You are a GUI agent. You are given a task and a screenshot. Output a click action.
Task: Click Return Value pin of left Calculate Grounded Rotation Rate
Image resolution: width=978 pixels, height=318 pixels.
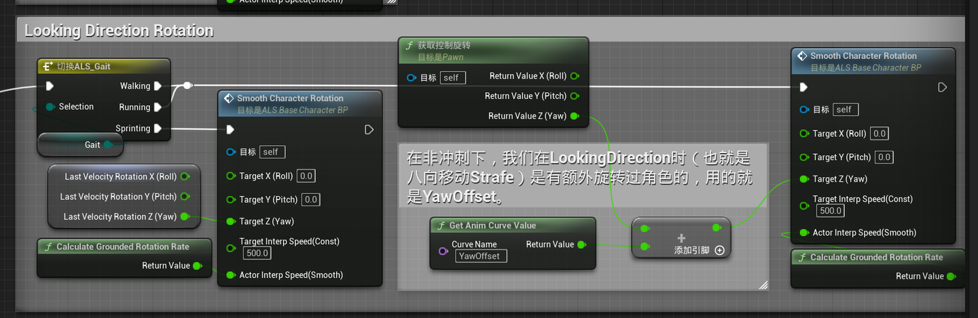pyautogui.click(x=198, y=266)
